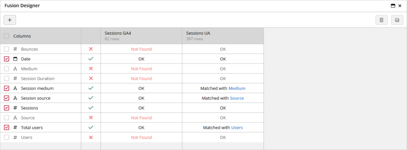Click the Not Found cell for Session Duration
The height and width of the screenshot is (150, 407).
coord(141,78)
